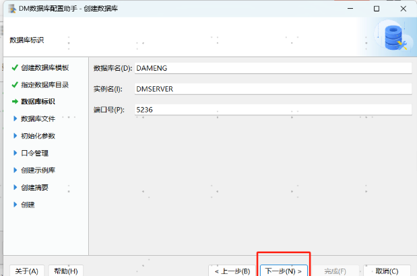Viewport: 417px width, 276px height.
Task: Go to the 创建摘要 step
Action: click(x=34, y=188)
